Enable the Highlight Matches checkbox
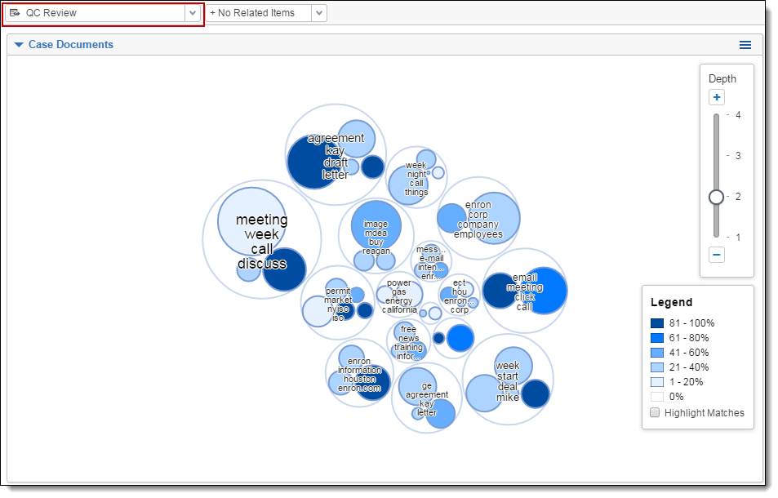Screen dimensions: 778x498 655,413
